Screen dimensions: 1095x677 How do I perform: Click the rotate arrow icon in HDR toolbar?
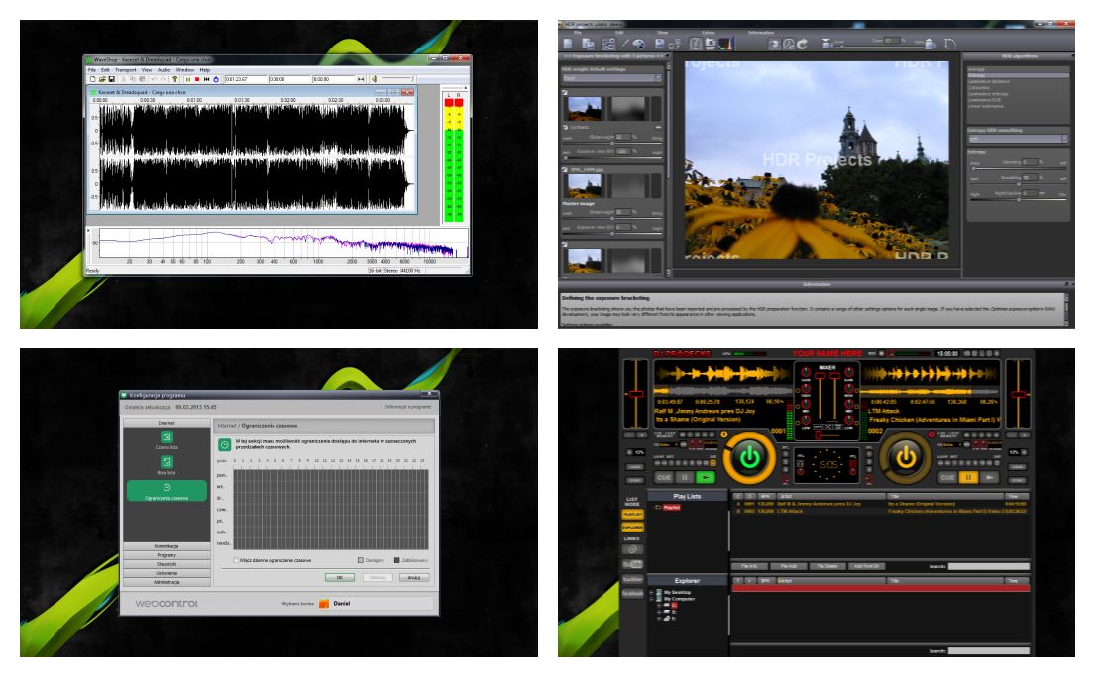coord(803,44)
